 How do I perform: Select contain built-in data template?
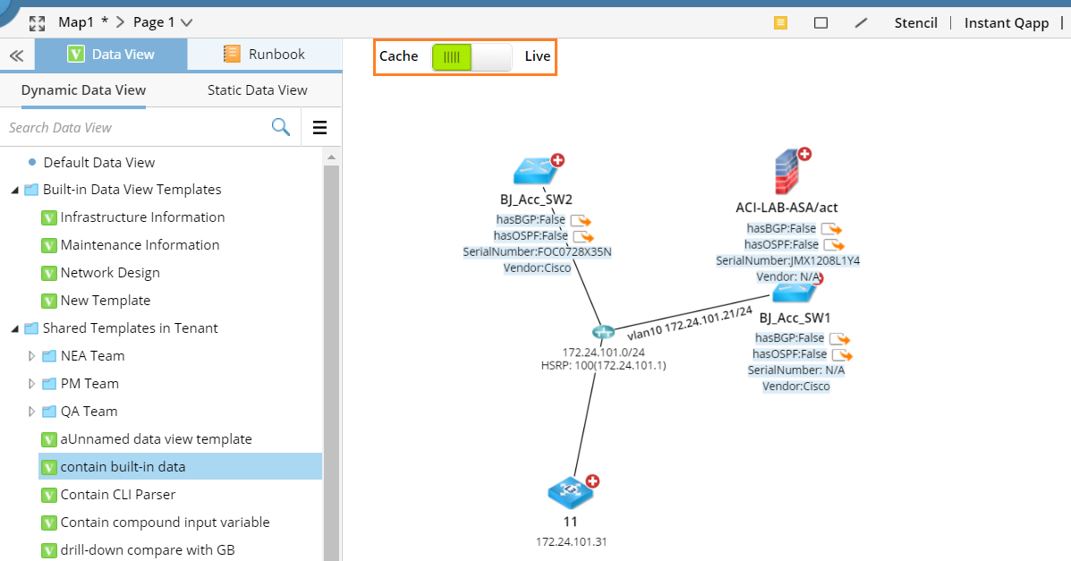[x=181, y=467]
